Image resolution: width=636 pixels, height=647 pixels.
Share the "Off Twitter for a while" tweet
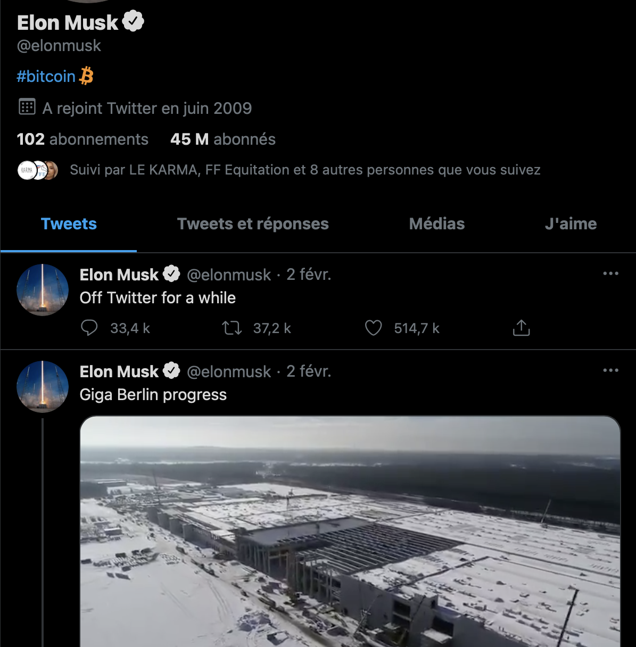pyautogui.click(x=521, y=328)
